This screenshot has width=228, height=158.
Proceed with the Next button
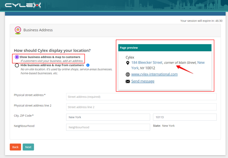pyautogui.click(x=28, y=147)
